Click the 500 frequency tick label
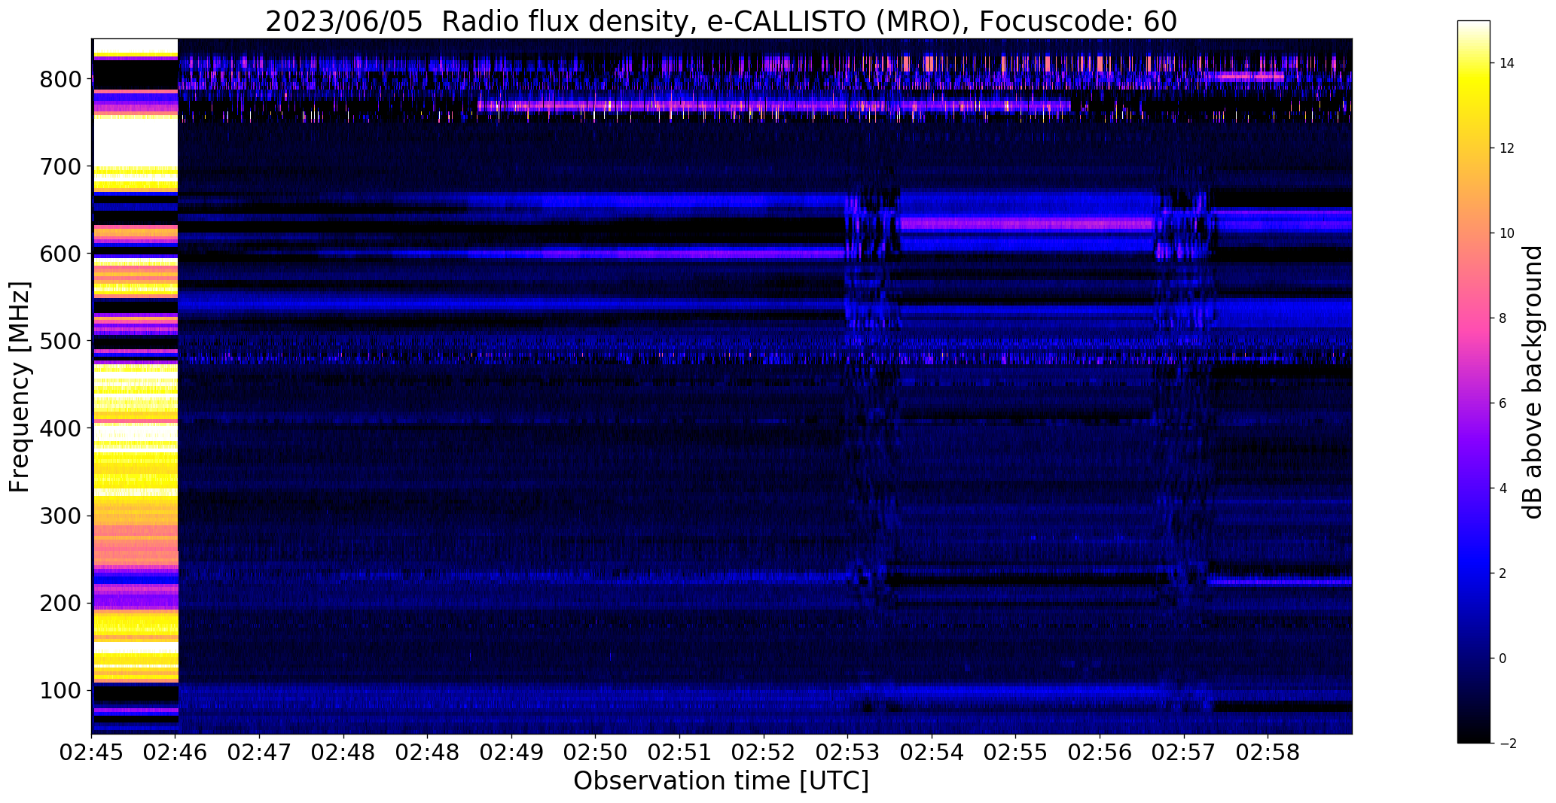Viewport: 1556px width, 803px height. click(x=61, y=341)
